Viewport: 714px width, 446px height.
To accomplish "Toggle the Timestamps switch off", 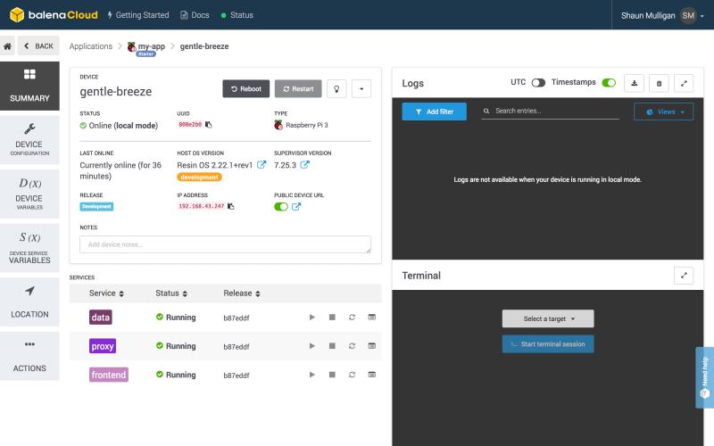I will pyautogui.click(x=609, y=83).
